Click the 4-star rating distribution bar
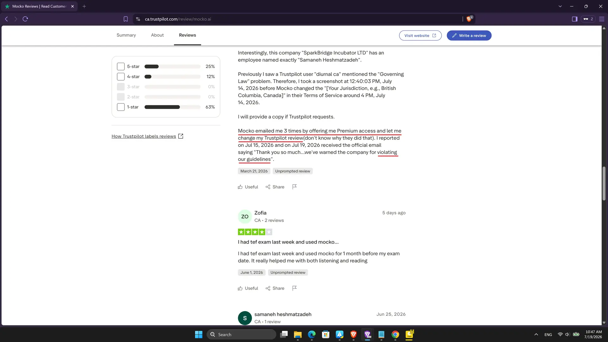 [172, 77]
